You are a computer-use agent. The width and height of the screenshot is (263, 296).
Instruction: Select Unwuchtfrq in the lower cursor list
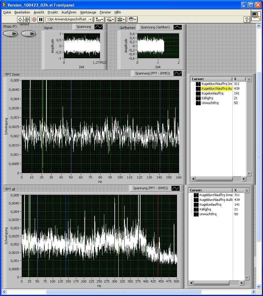208,214
